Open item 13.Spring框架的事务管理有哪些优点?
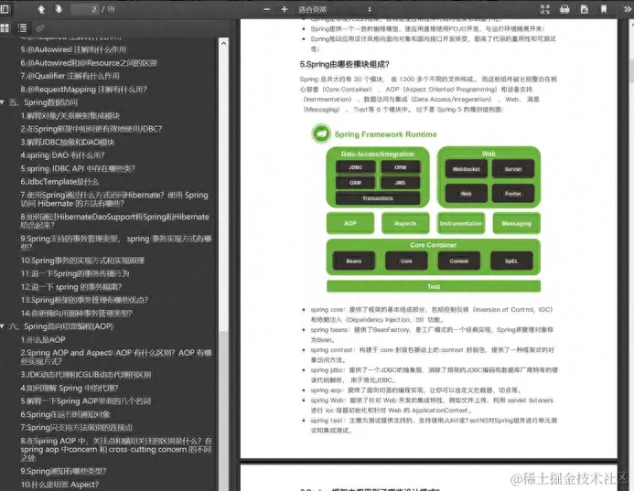 pyautogui.click(x=84, y=300)
